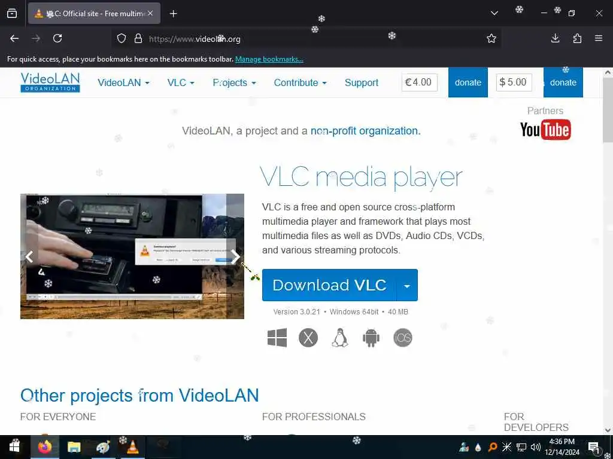Close the VLC Official site tab

pos(150,13)
